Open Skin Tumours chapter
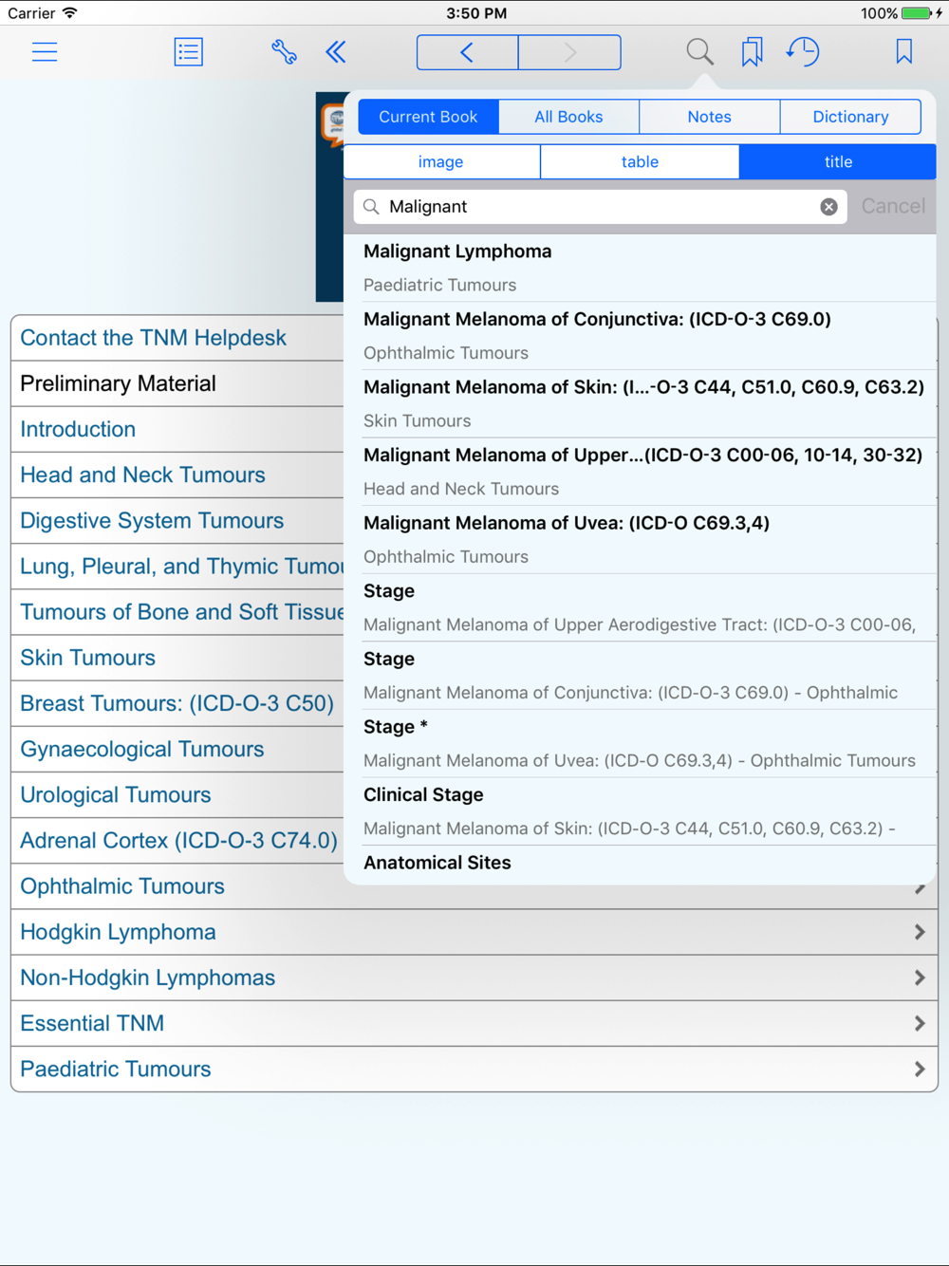This screenshot has width=949, height=1266. click(177, 658)
